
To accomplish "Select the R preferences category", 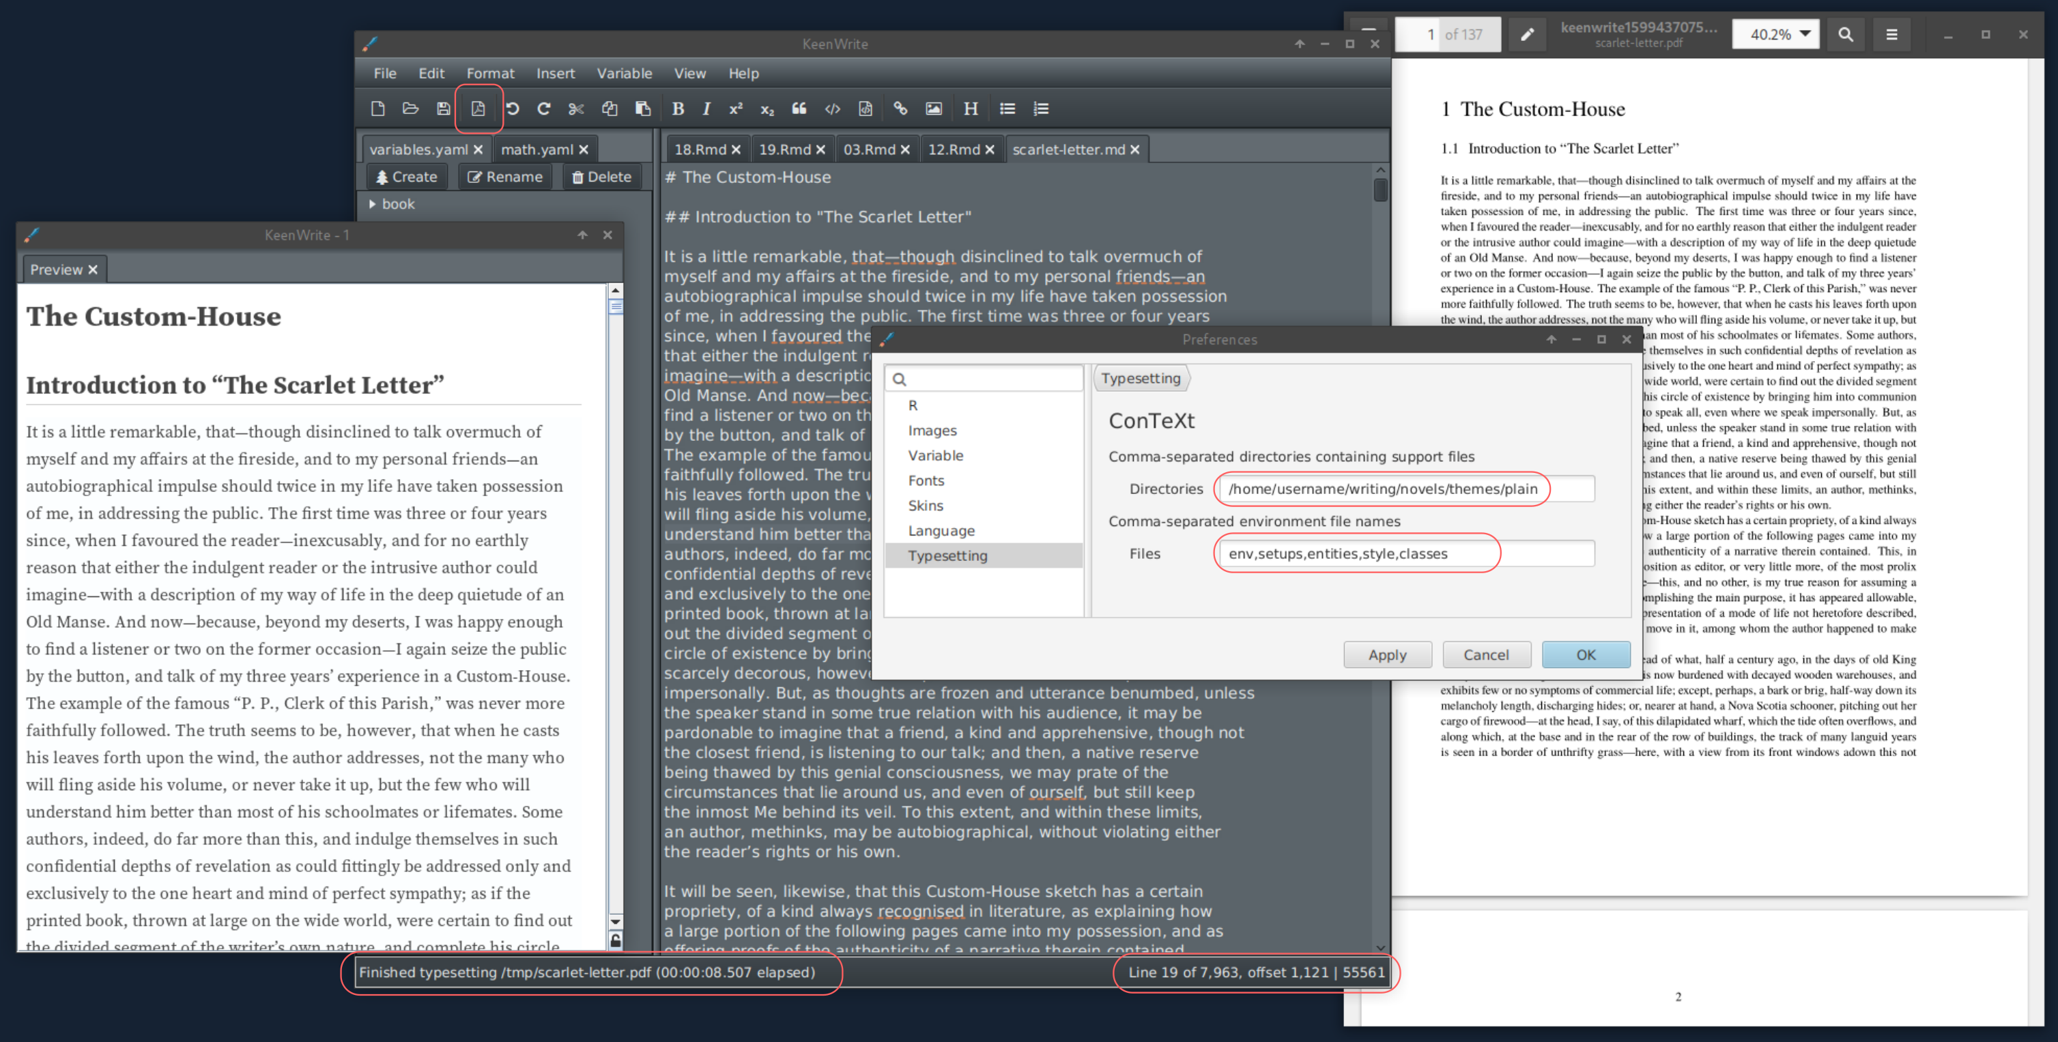I will 984,405.
